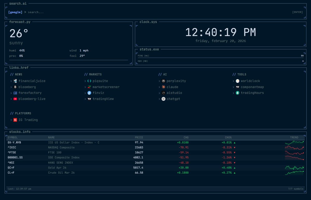
Task: Launch the chatgpt link
Action: 173,99
